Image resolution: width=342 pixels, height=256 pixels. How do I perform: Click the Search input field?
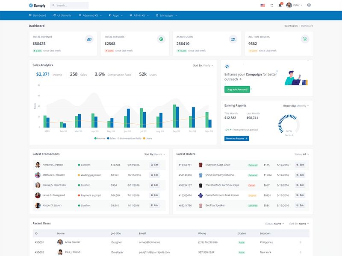tap(69, 5)
